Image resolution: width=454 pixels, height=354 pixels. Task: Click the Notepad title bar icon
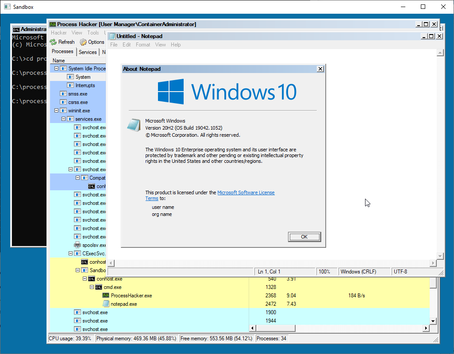pos(112,36)
